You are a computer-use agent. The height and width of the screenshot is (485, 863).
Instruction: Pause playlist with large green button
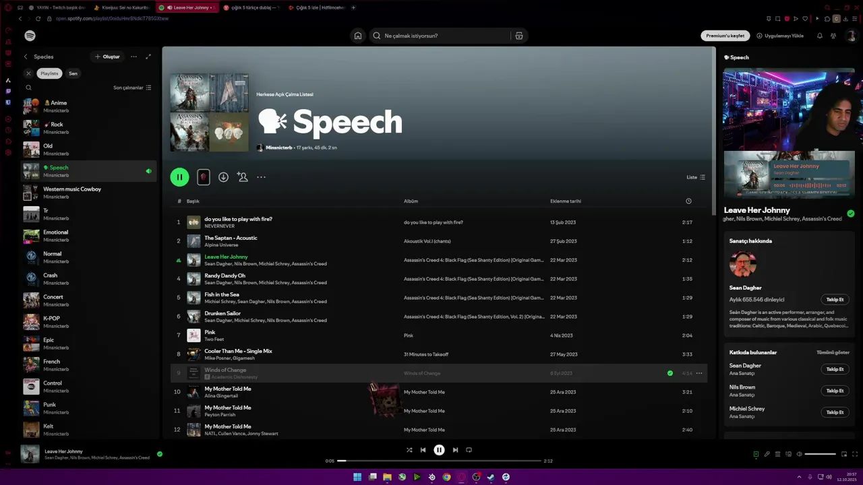click(x=179, y=177)
